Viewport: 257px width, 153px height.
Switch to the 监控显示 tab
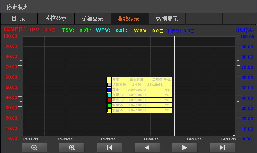[x=56, y=19]
